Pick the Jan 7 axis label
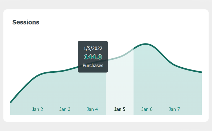Viewport: 212px width, 131px height. coord(174,109)
